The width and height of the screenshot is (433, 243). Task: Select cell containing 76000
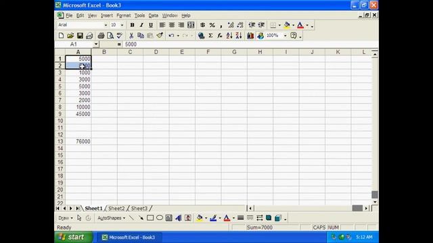pos(78,141)
